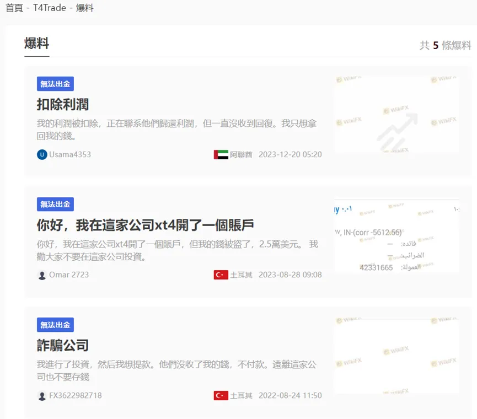Screen dimensions: 477x419
Task: Select the 爆料 tab heading
Action: click(37, 43)
